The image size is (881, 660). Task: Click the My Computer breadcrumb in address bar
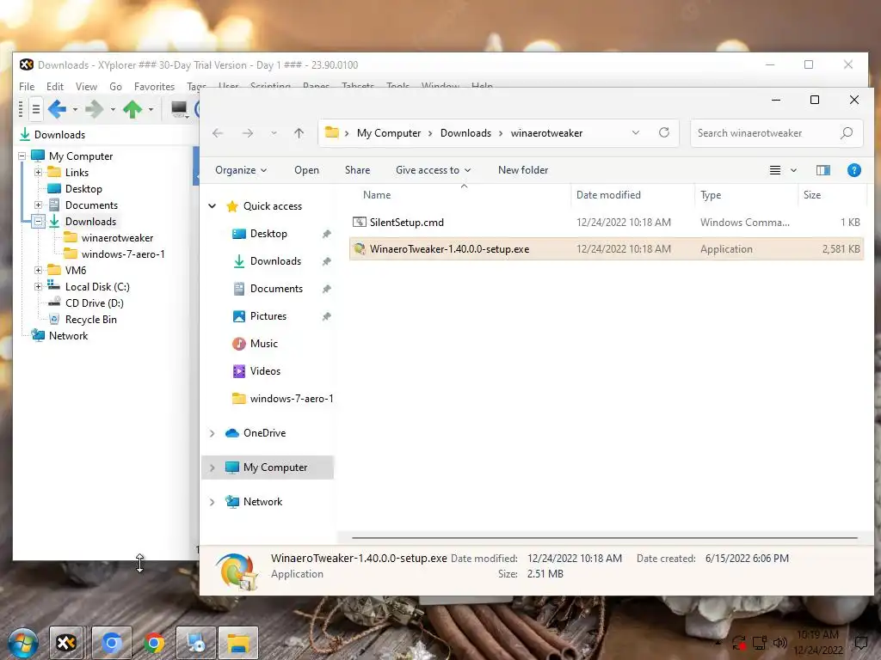click(x=389, y=133)
